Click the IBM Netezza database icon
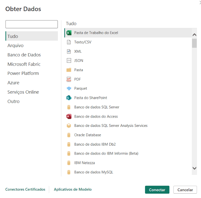Screen dimensions: 201x198 pos(69,163)
